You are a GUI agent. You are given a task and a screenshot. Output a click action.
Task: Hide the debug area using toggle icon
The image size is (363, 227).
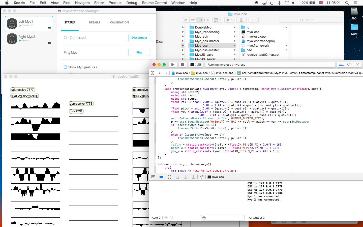[153, 177]
